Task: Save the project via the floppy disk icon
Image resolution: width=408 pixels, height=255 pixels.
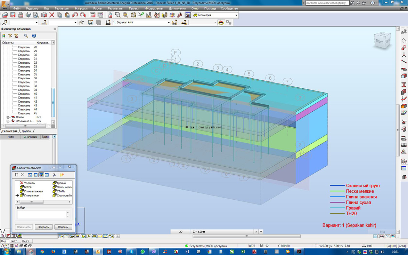Action: (13, 15)
